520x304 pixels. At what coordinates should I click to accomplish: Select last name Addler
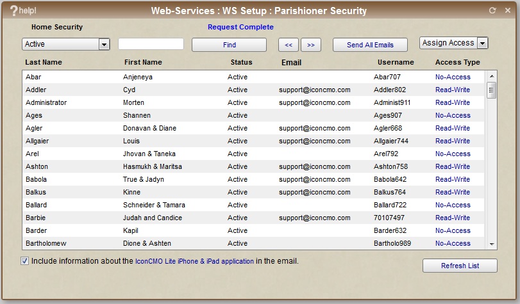(x=36, y=90)
